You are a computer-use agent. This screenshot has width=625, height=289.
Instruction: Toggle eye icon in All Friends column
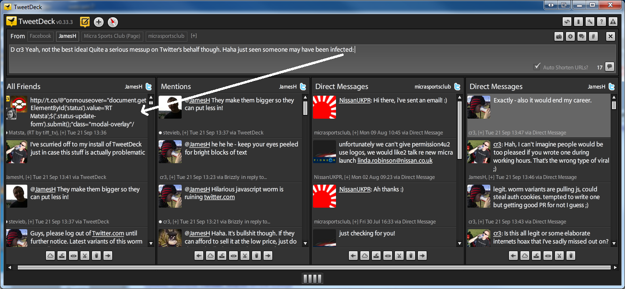[73, 256]
